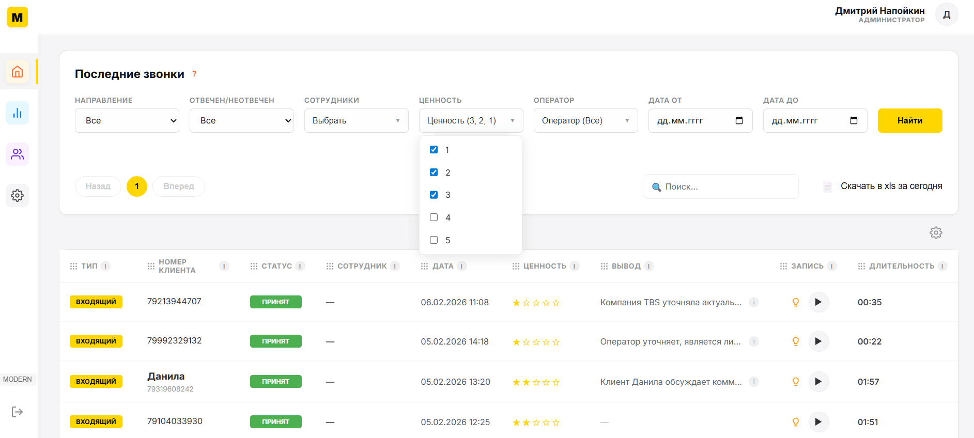The height and width of the screenshot is (438, 974).
Task: Sort by the Длительность column header
Action: tap(901, 266)
